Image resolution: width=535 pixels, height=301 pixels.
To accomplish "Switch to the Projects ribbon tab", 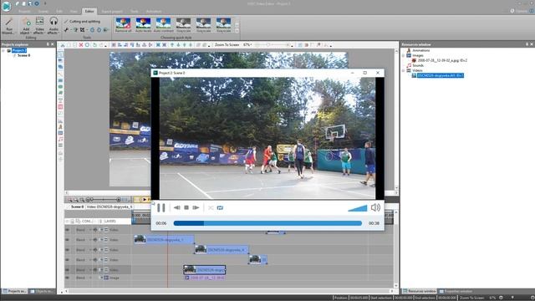I will point(24,11).
